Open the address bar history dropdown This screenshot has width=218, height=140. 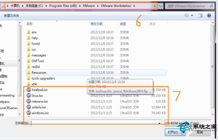point(155,6)
